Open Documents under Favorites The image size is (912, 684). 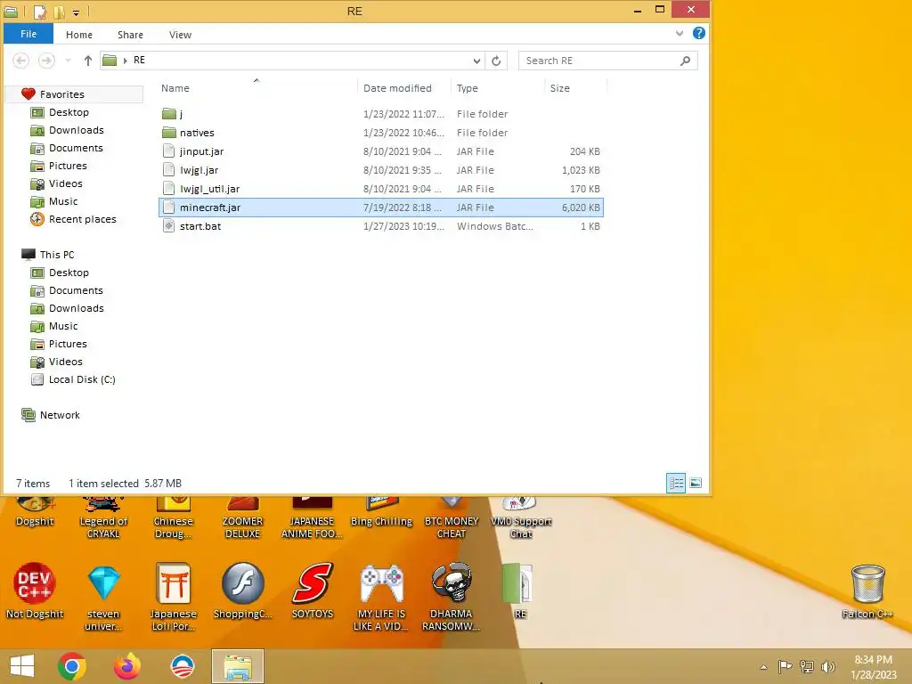point(76,148)
